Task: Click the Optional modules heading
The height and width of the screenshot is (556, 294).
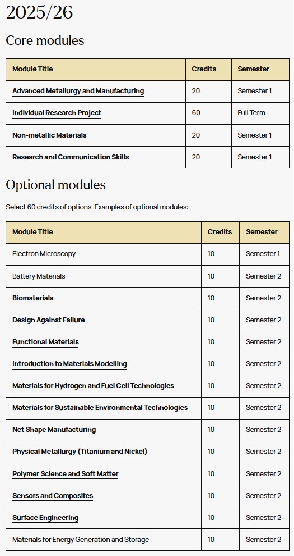Action: tap(56, 185)
